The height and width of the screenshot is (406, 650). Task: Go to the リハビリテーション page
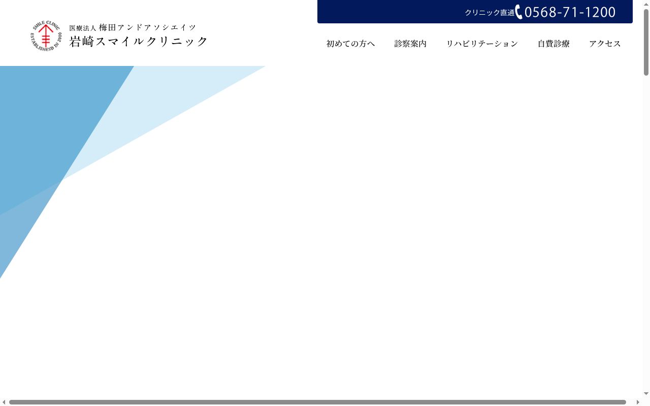(x=482, y=44)
